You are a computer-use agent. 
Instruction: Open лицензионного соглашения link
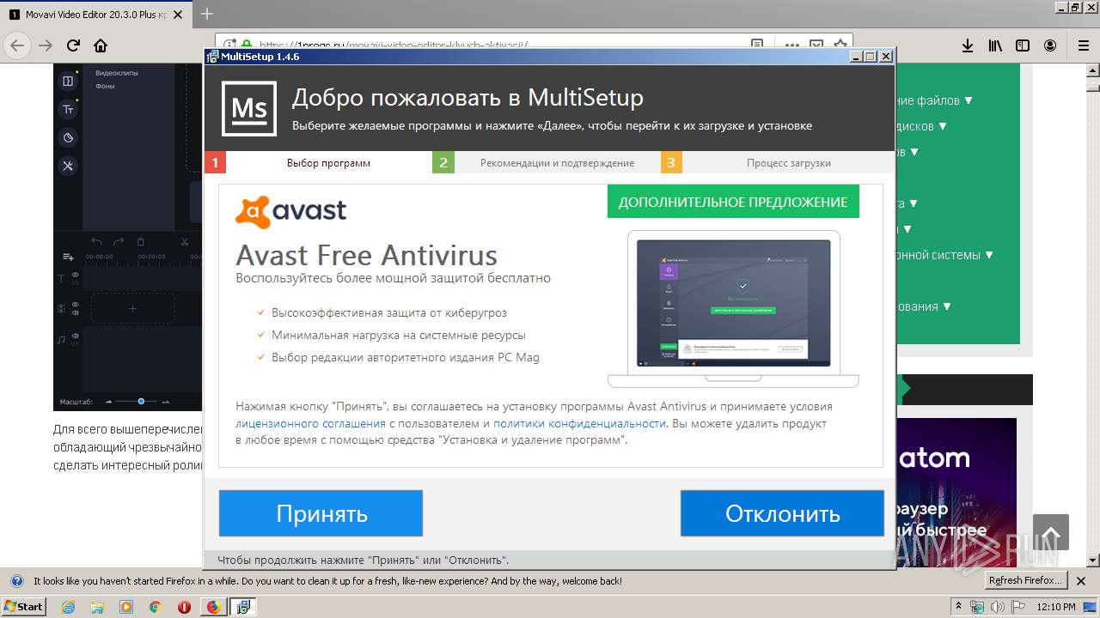310,423
